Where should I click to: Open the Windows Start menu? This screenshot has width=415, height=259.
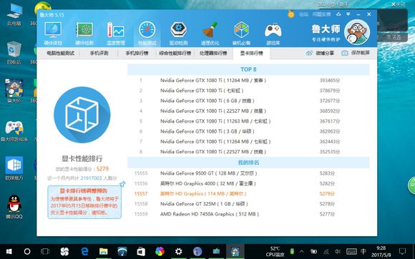pyautogui.click(x=9, y=252)
